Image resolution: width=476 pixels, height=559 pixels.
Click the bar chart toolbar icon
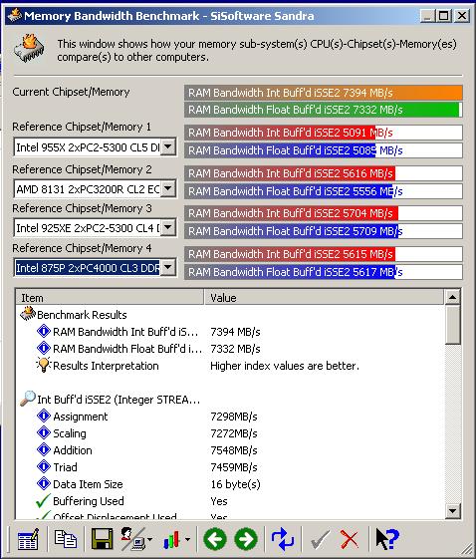(171, 539)
